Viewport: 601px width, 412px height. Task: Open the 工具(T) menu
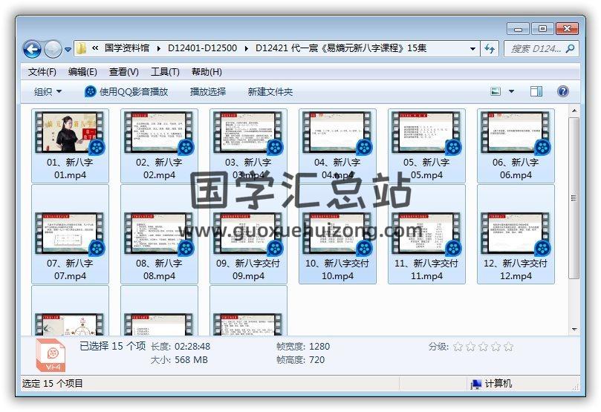point(165,71)
